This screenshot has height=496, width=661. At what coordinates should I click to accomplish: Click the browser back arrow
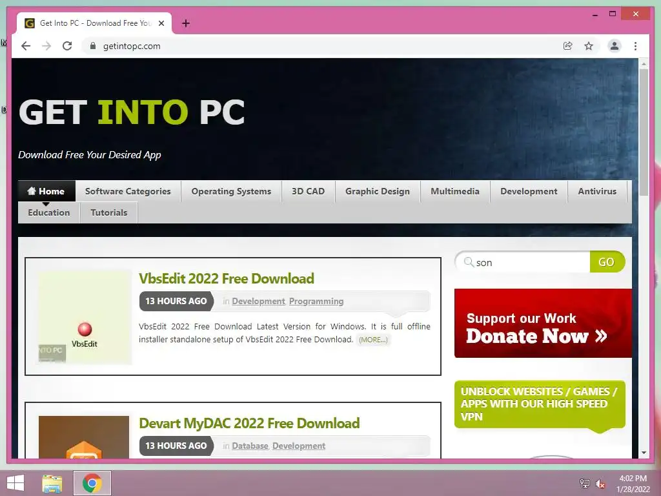(26, 46)
